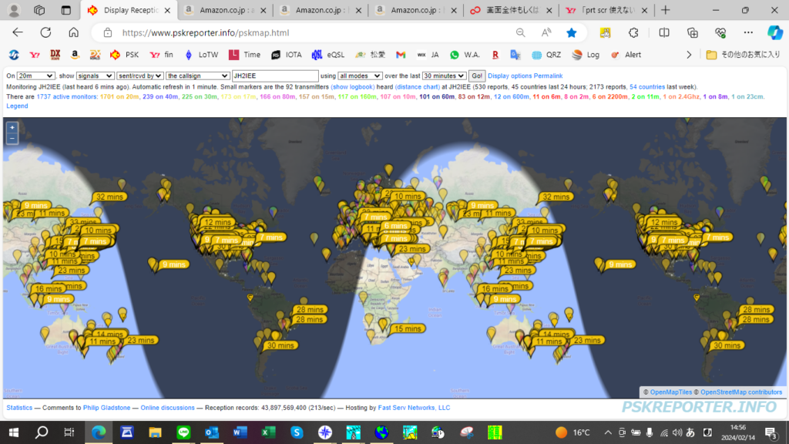789x444 pixels.
Task: Click the blue favorites star in address bar
Action: coord(571,32)
